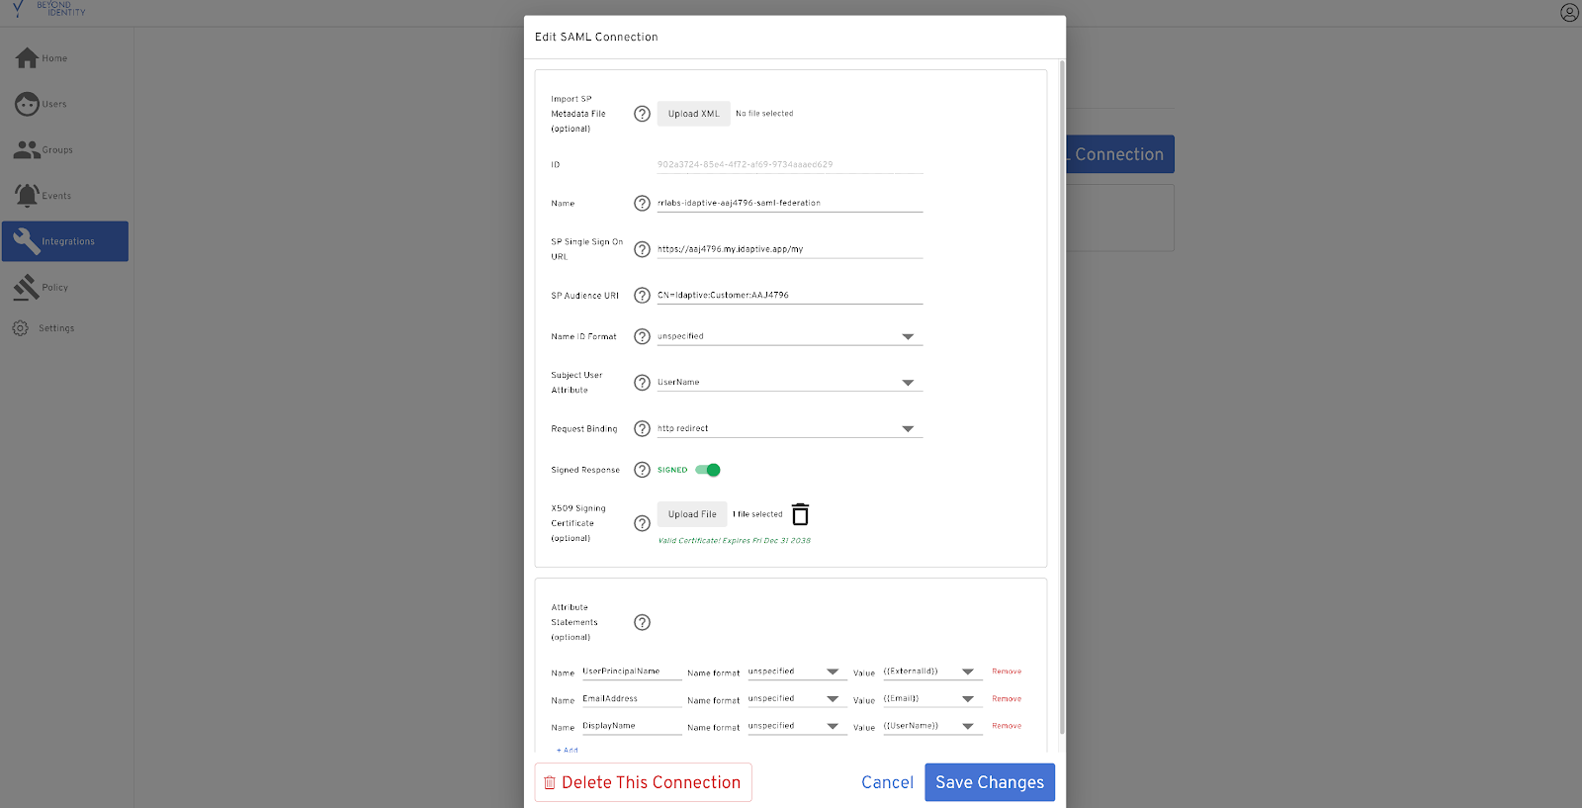Screen dimensions: 1582x808
Task: Click help icon next to Name field
Action: 642,203
